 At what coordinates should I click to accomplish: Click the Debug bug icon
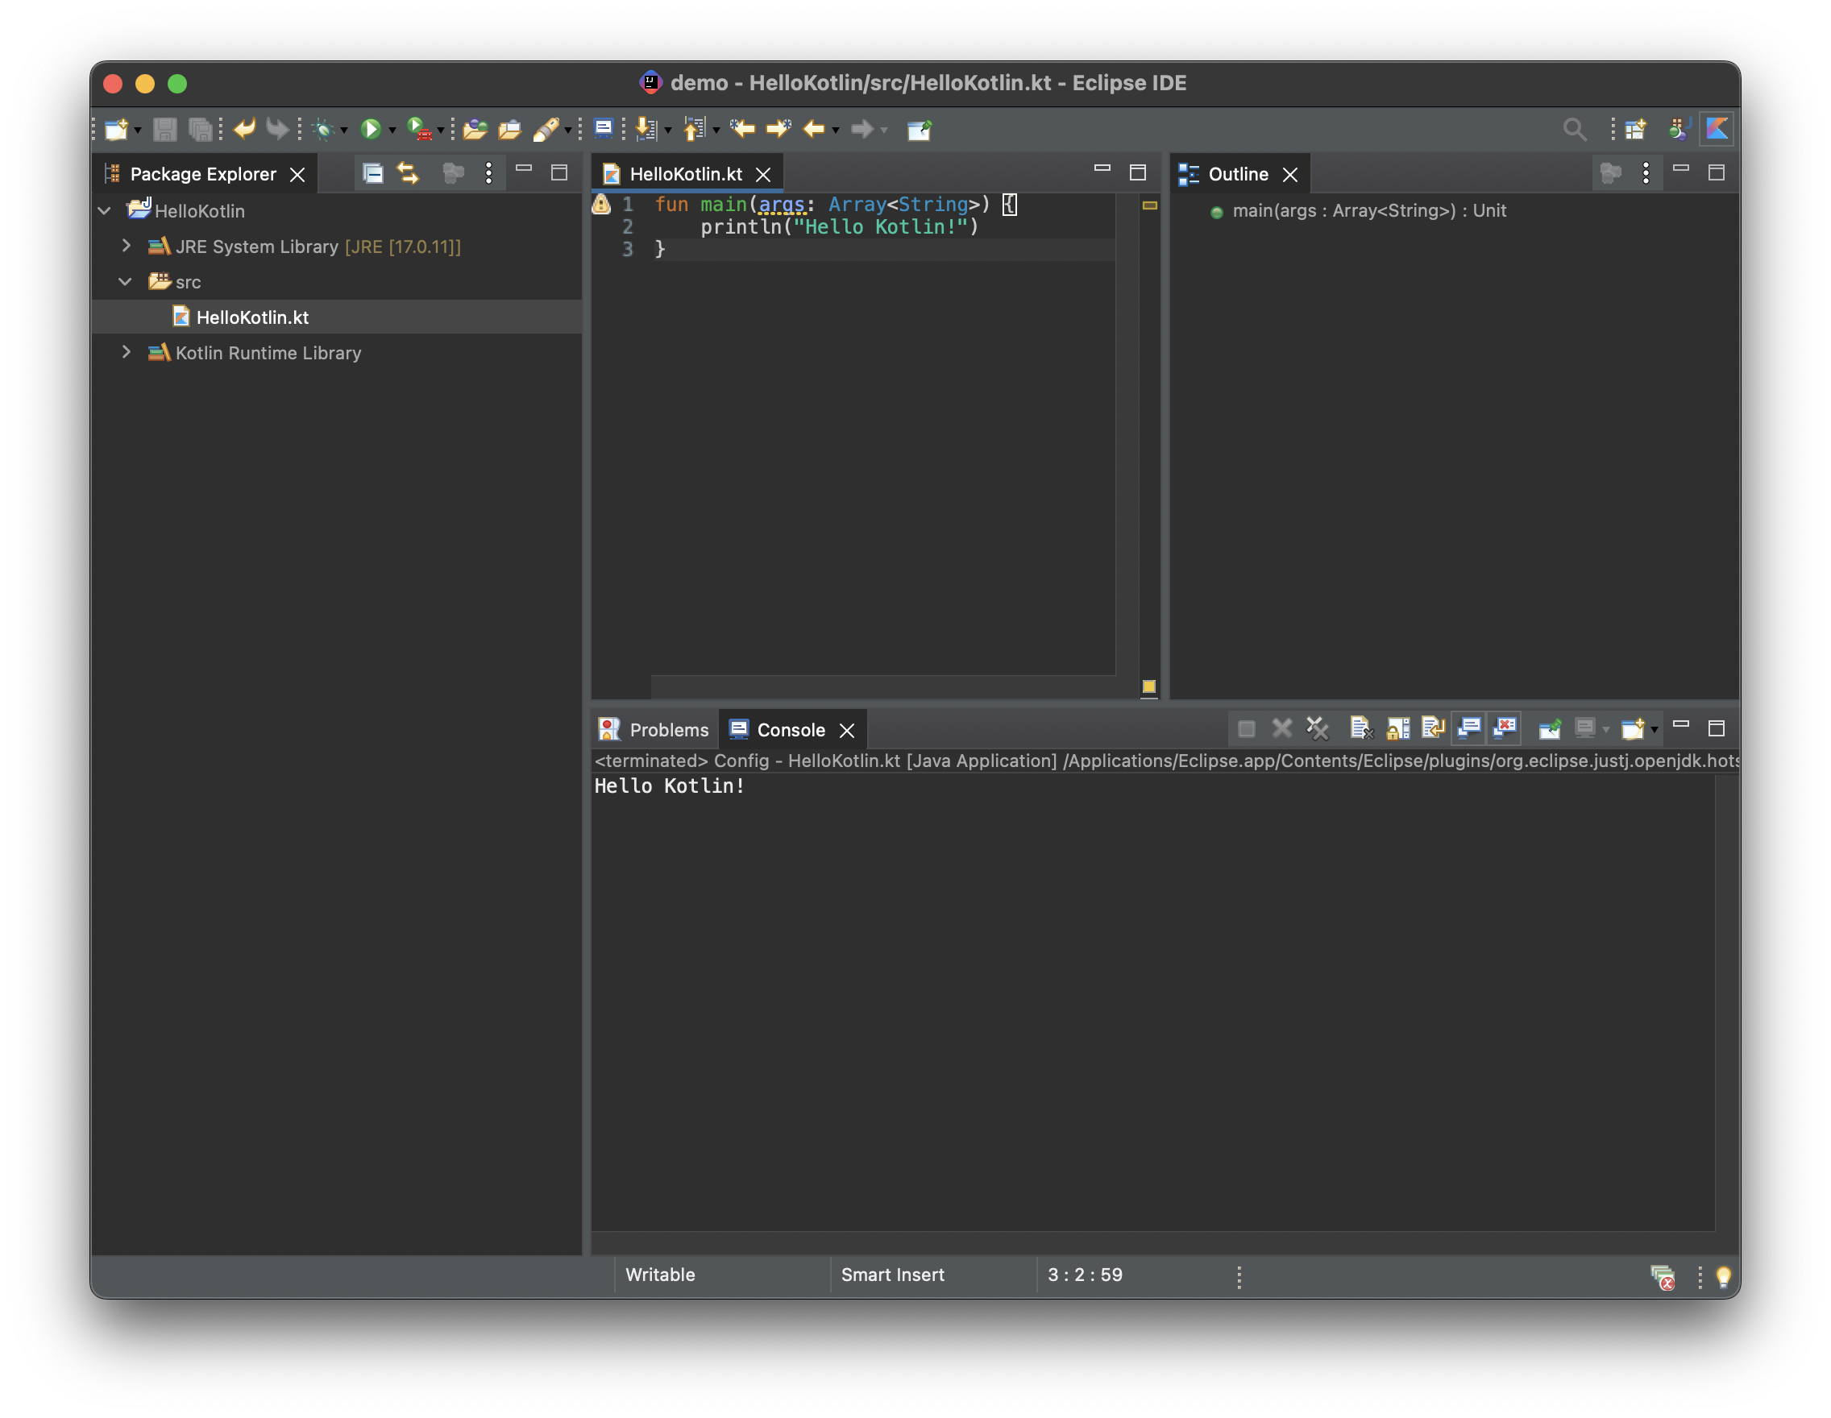tap(323, 129)
